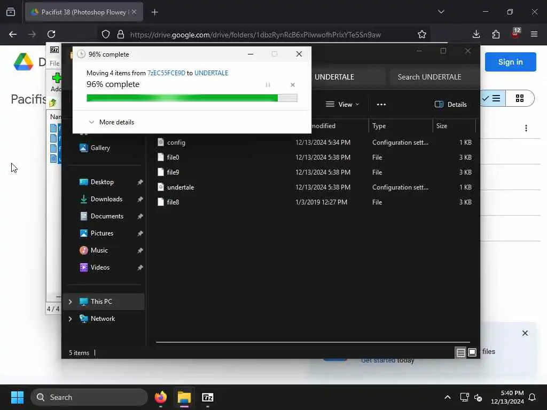Select the file8 icon
This screenshot has width=547, height=410.
click(x=160, y=202)
